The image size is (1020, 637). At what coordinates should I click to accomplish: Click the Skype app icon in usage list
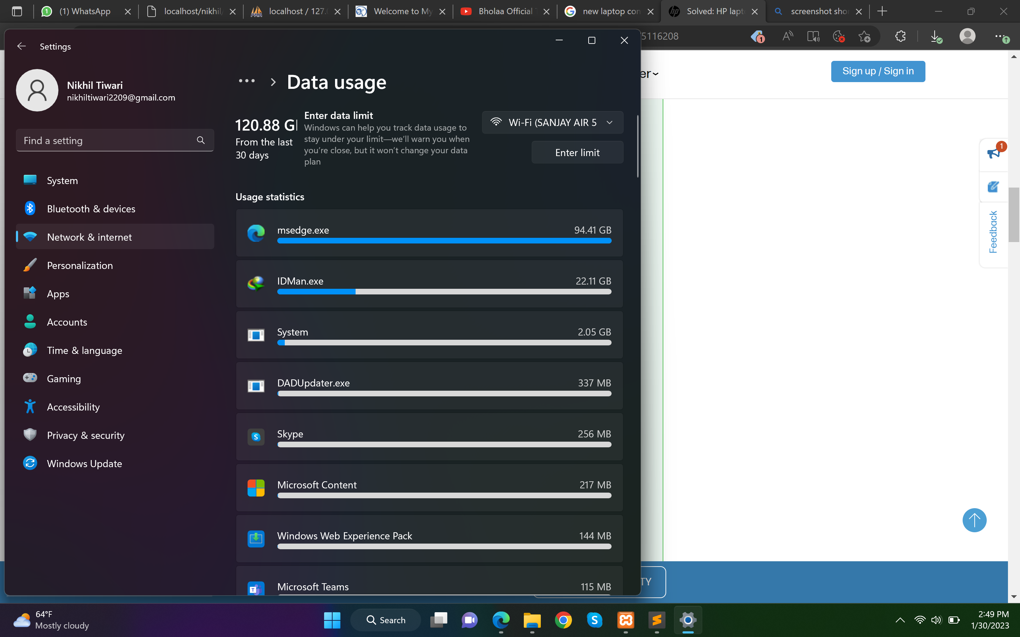tap(256, 437)
